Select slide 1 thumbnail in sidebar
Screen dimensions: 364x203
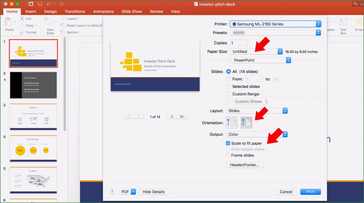[x=34, y=54]
